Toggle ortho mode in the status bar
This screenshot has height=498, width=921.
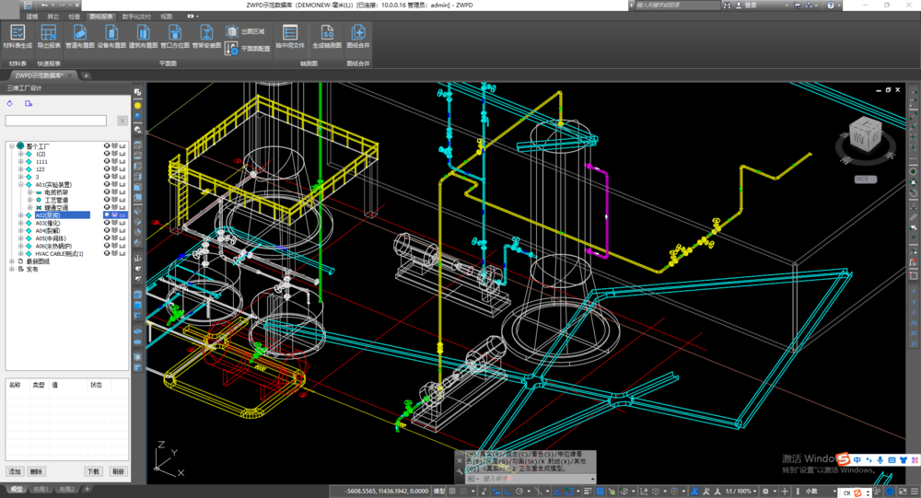(508, 491)
